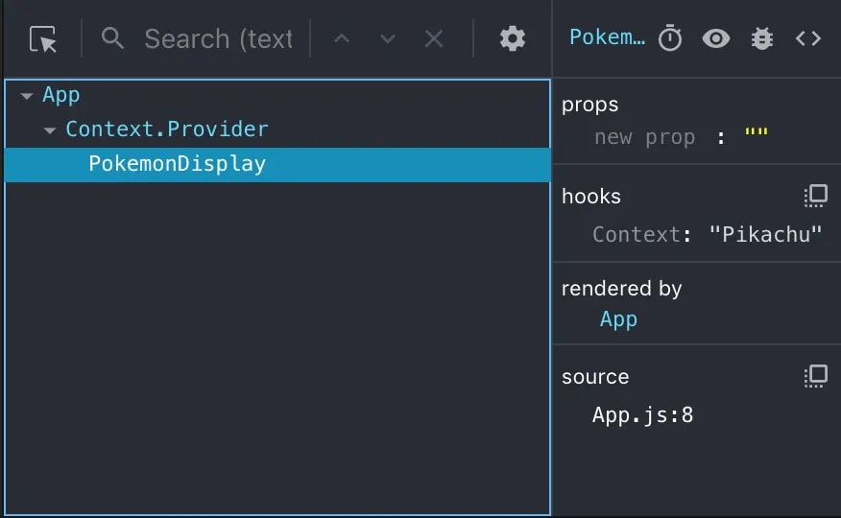This screenshot has height=518, width=841.
Task: Click the App.js:8 source location
Action: click(x=642, y=415)
